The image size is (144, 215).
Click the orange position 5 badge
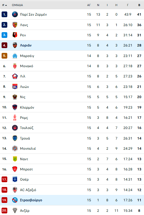point(4,56)
